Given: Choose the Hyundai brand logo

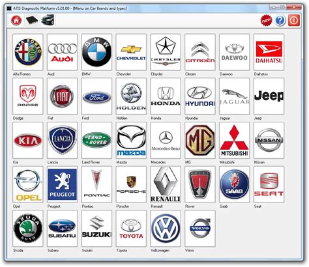Looking at the screenshot, I should [x=200, y=96].
